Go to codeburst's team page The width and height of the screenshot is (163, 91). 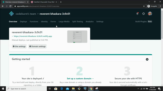[x=26, y=14]
